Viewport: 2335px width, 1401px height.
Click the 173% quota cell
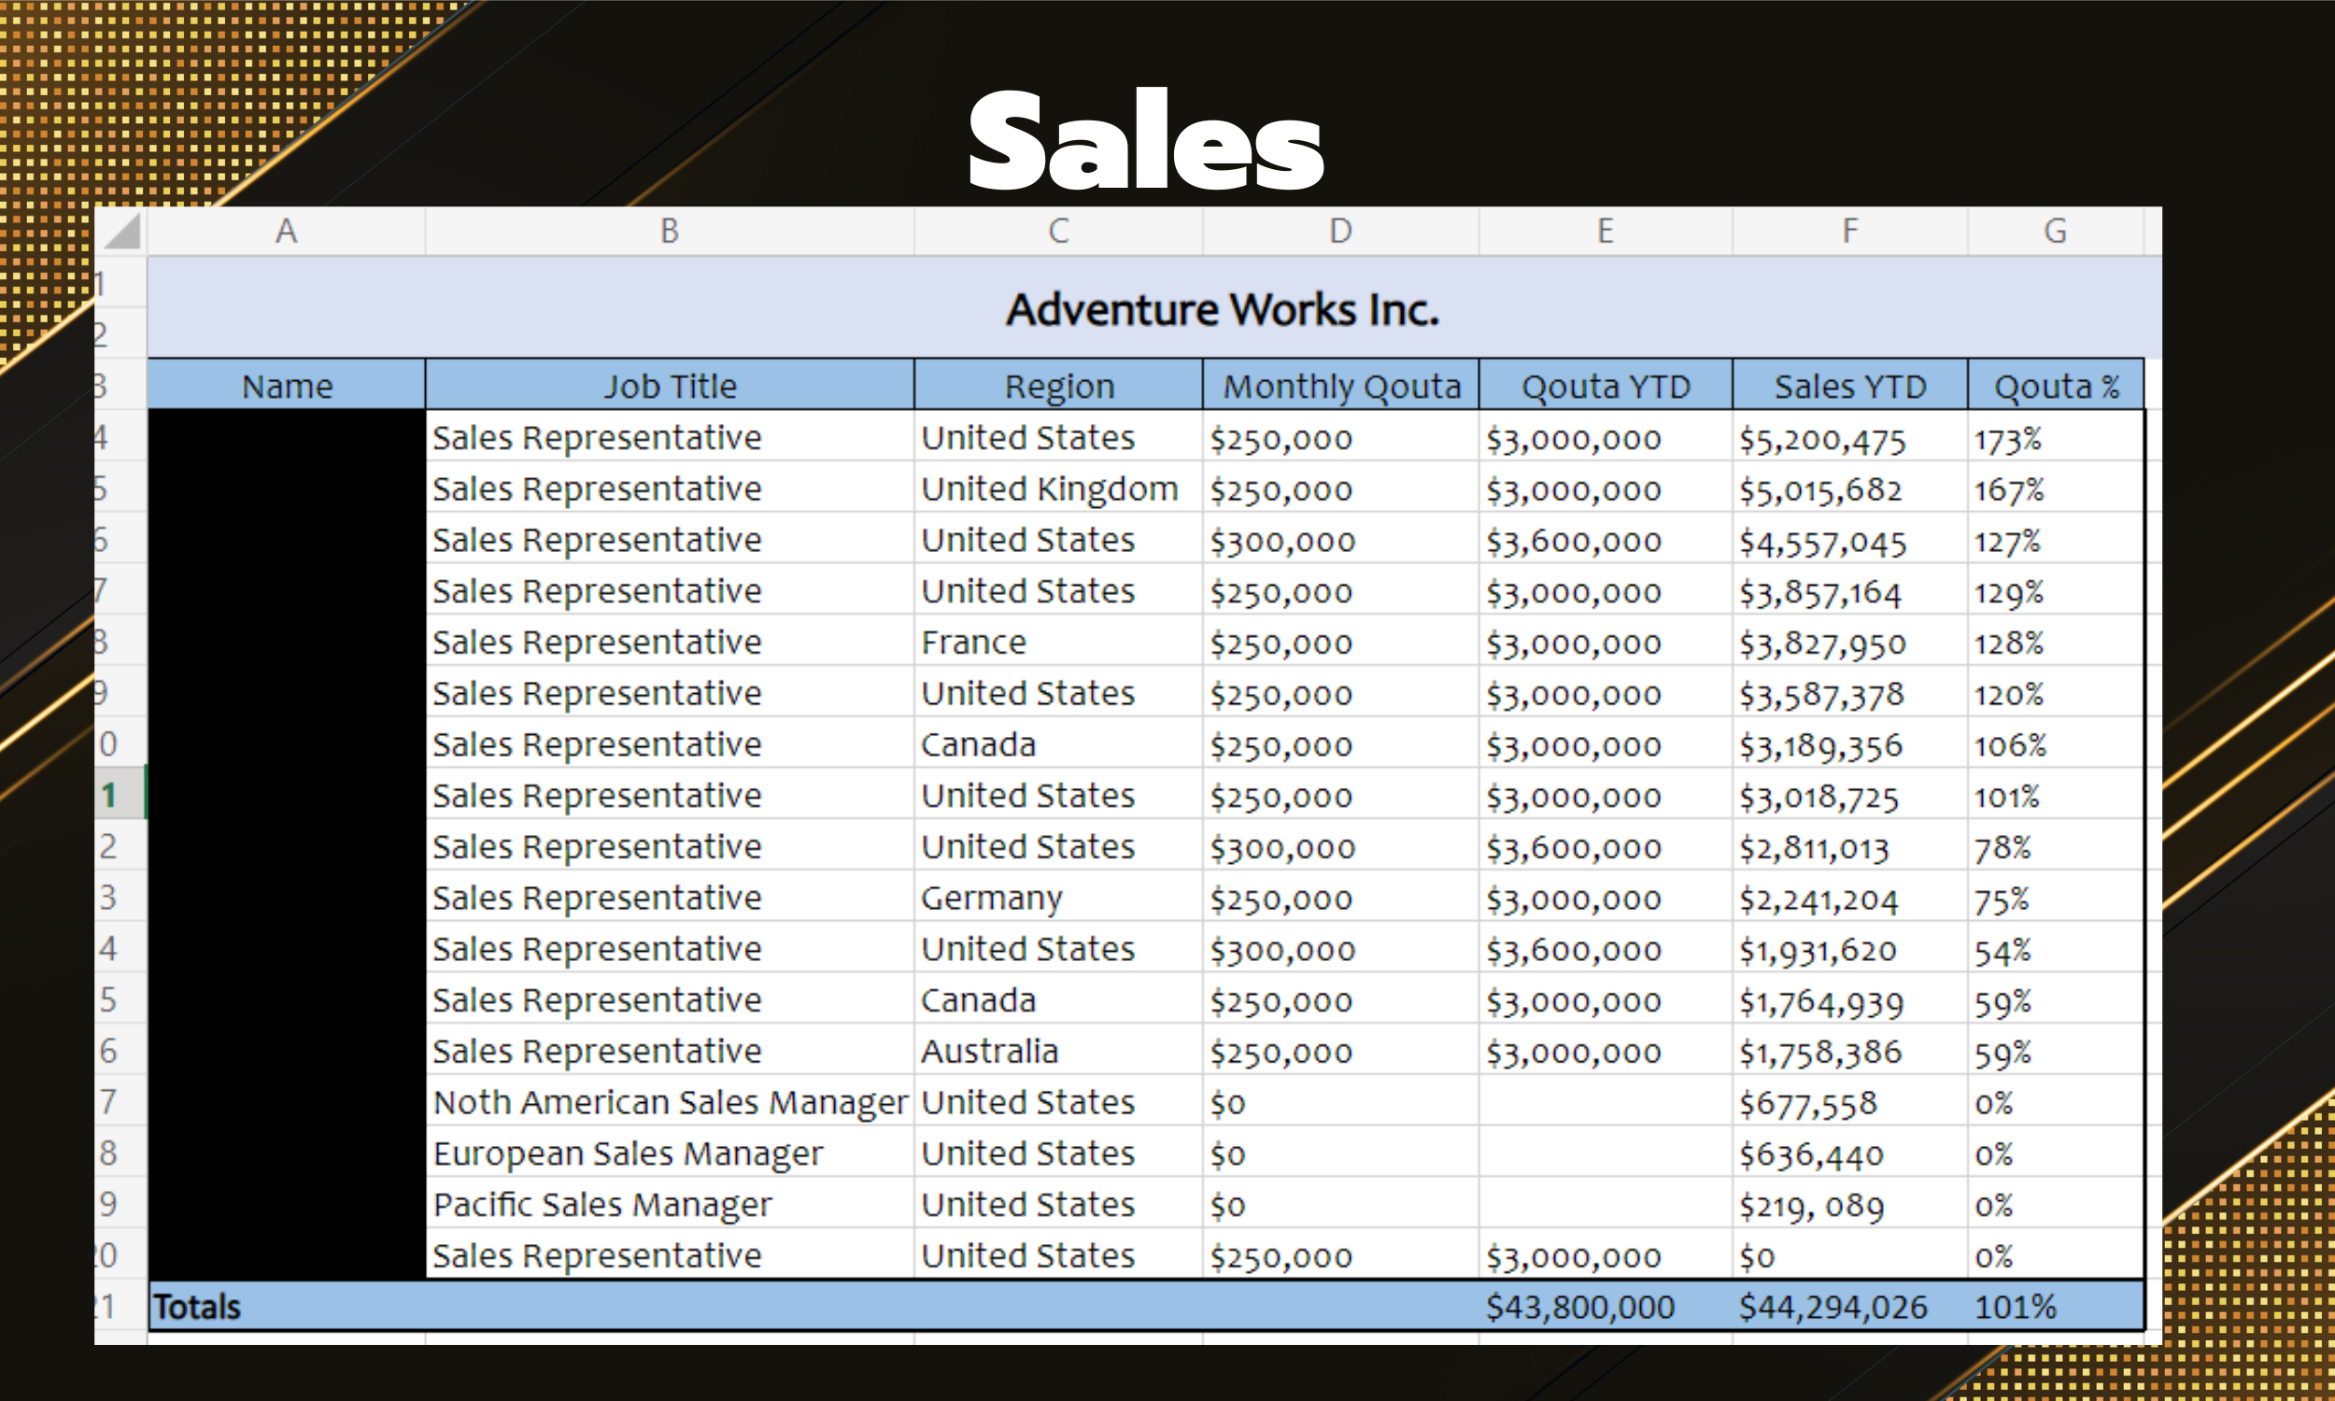pos(2007,439)
